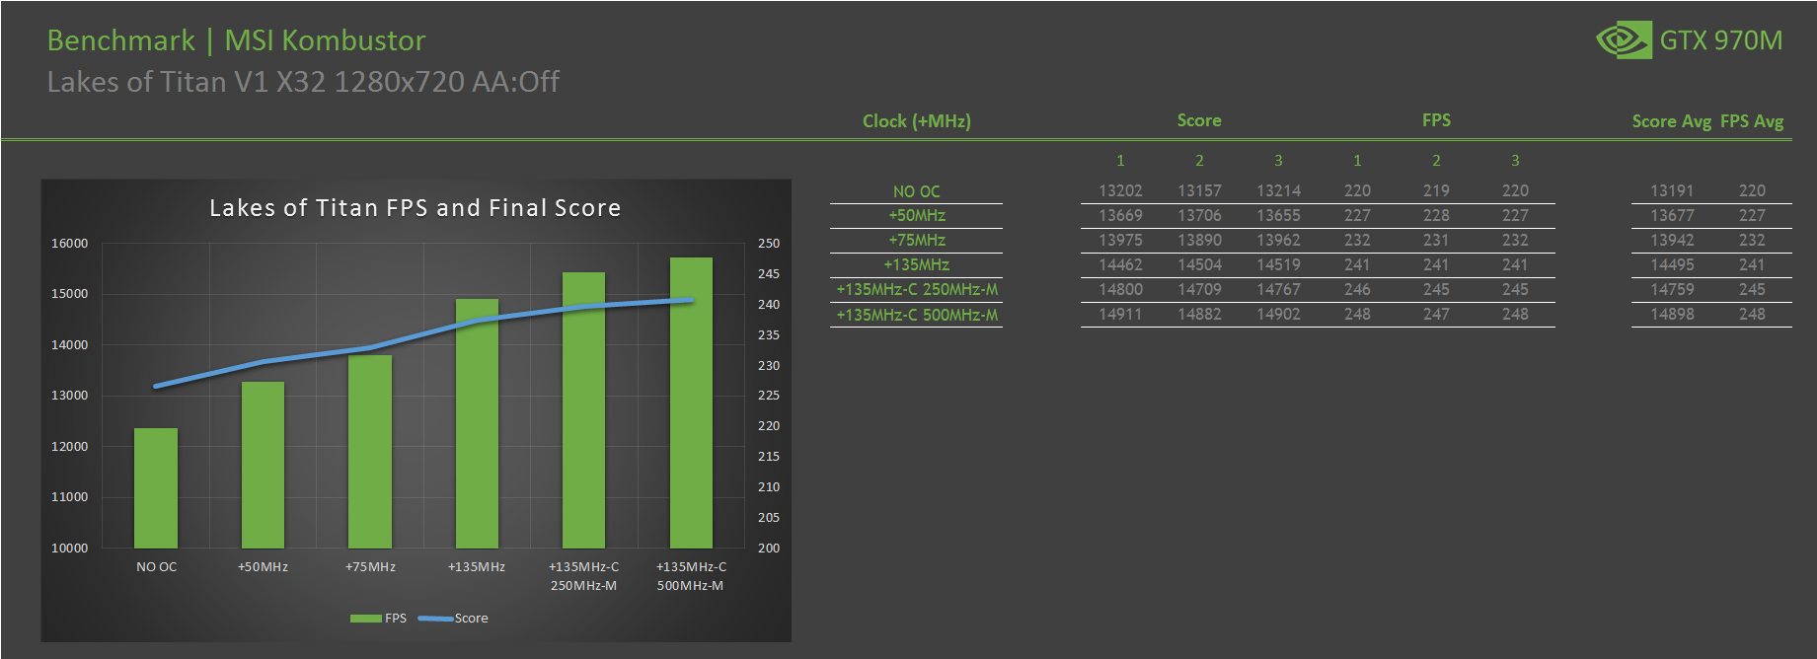
Task: Click the 'FPS Avg' column header
Action: [x=1752, y=121]
